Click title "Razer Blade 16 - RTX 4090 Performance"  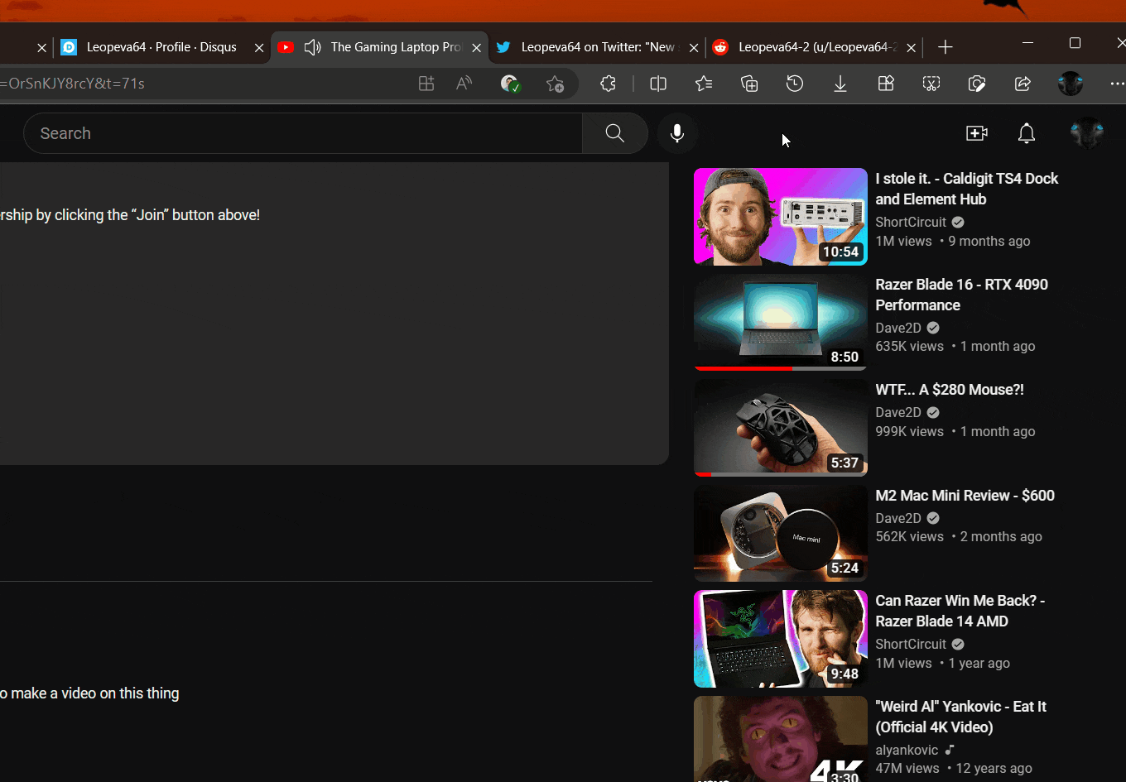(x=962, y=295)
